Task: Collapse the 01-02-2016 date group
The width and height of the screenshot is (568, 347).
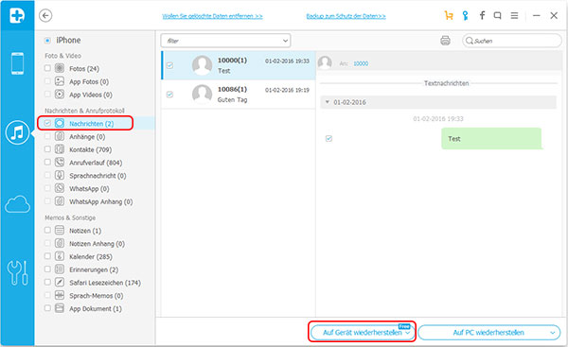Action: point(328,102)
